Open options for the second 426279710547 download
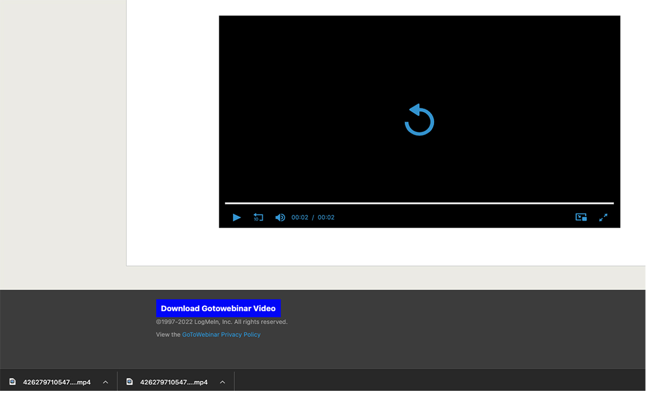Viewport: 647px width, 404px height. [x=222, y=382]
